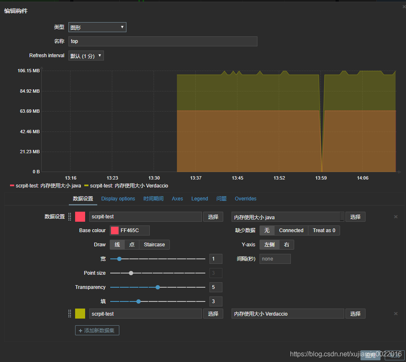Screen dimensions: 406x362
Task: Switch to the Display options tab
Action: coord(118,198)
